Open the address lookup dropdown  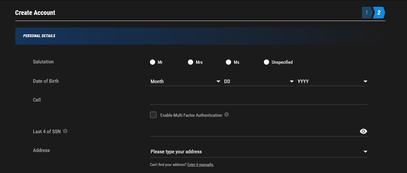click(259, 152)
